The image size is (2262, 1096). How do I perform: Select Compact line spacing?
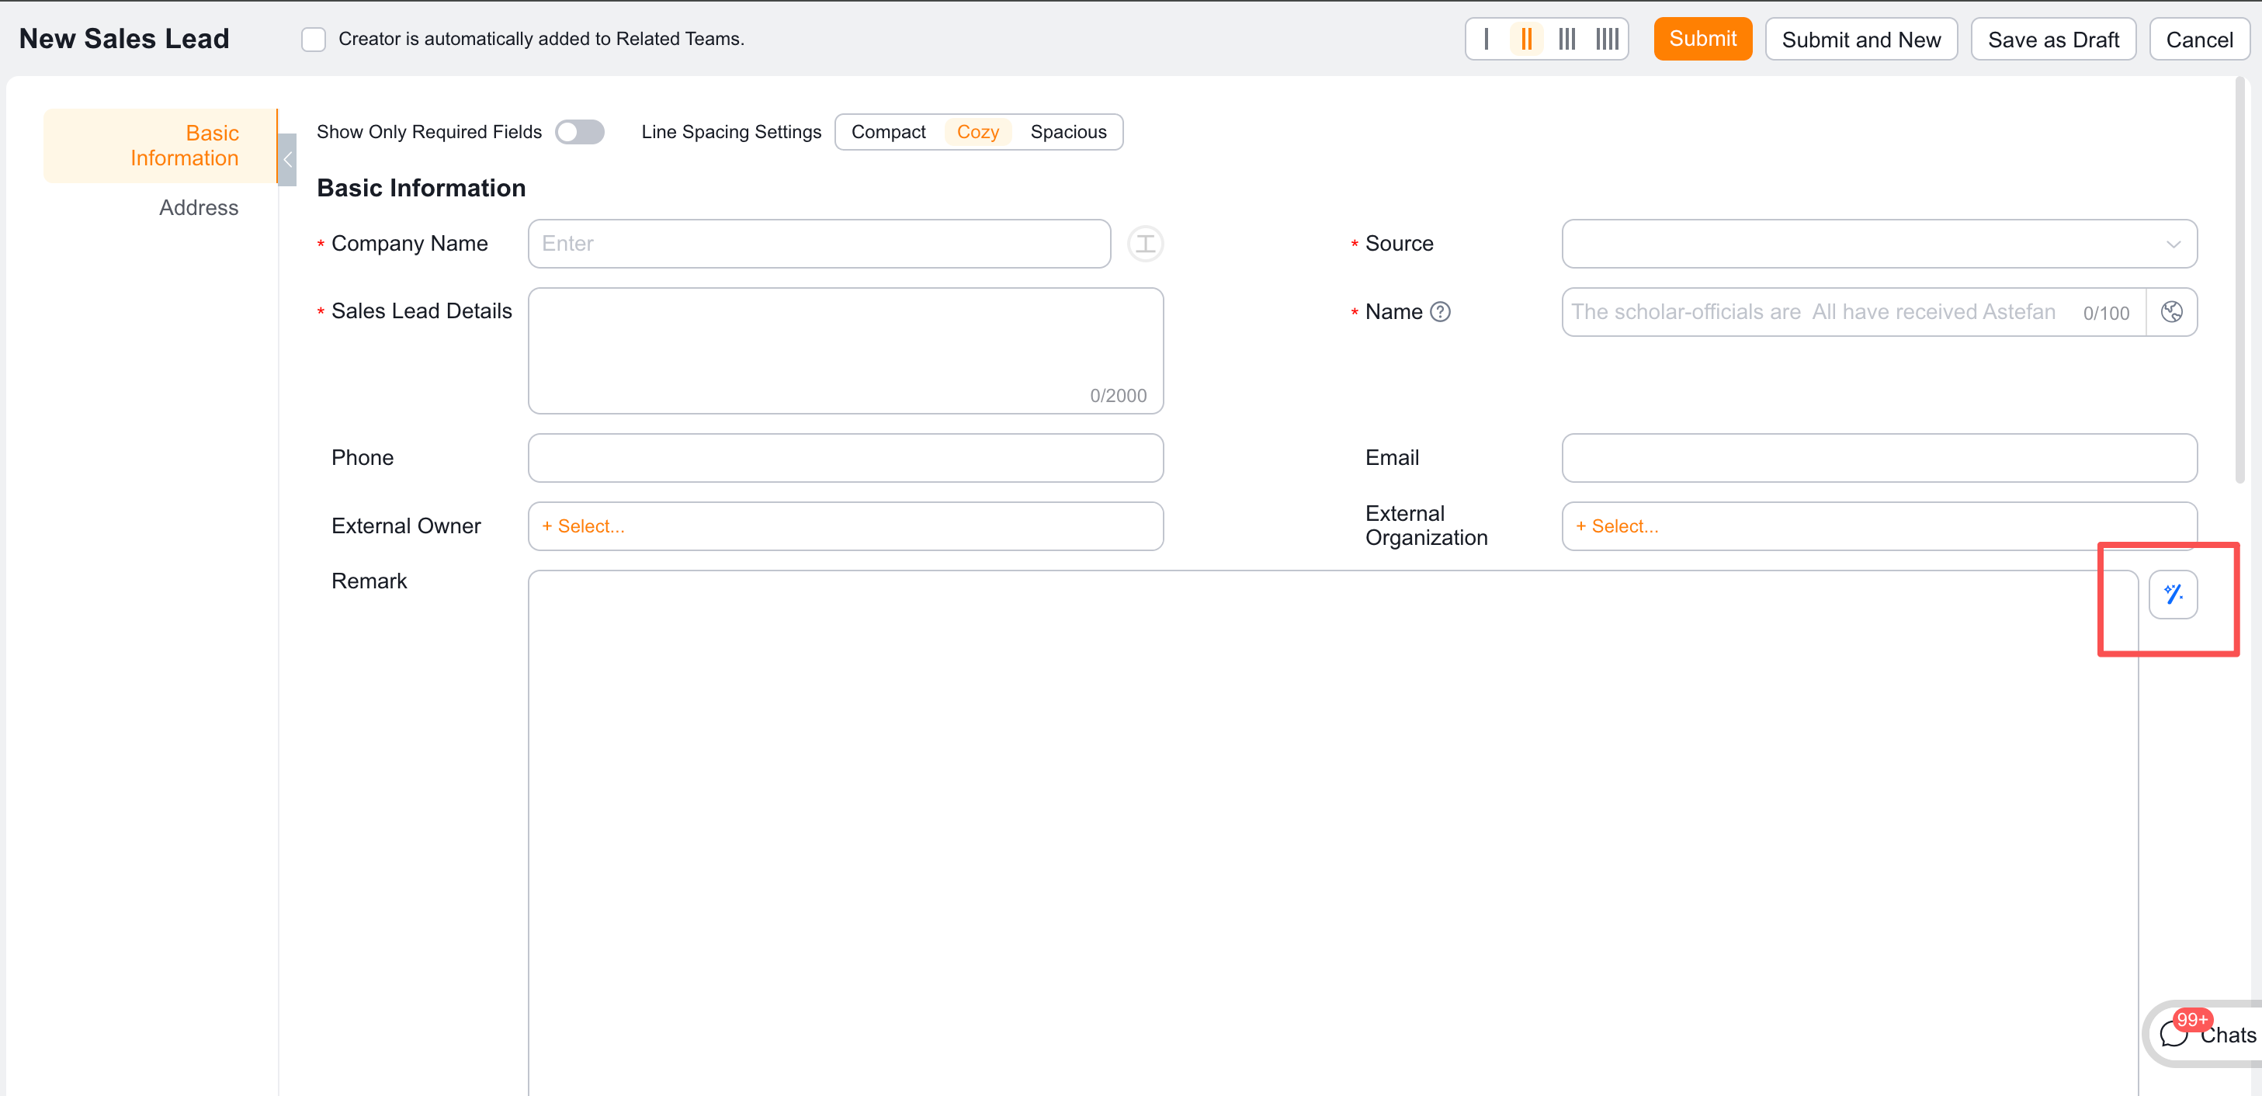click(x=888, y=132)
